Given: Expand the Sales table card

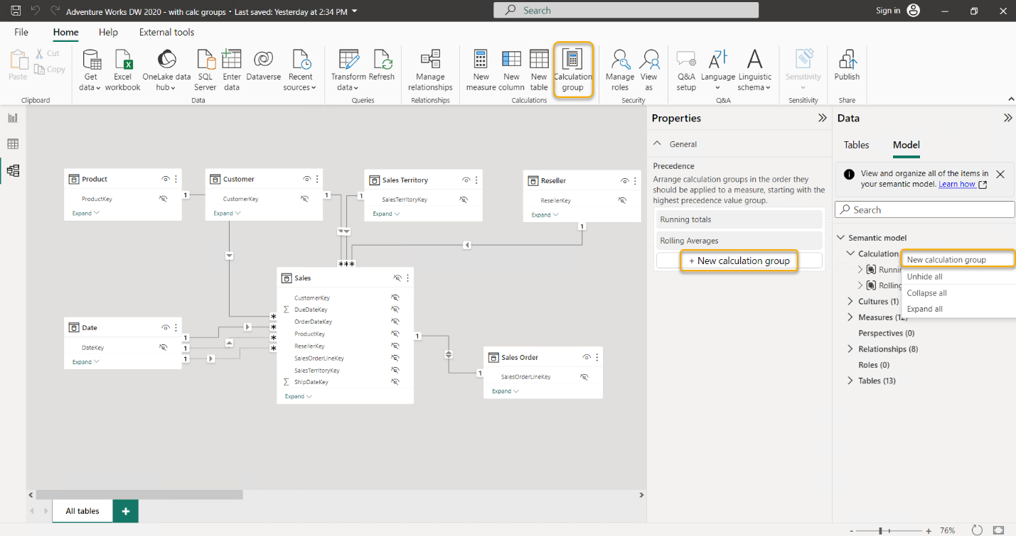Looking at the screenshot, I should 298,396.
